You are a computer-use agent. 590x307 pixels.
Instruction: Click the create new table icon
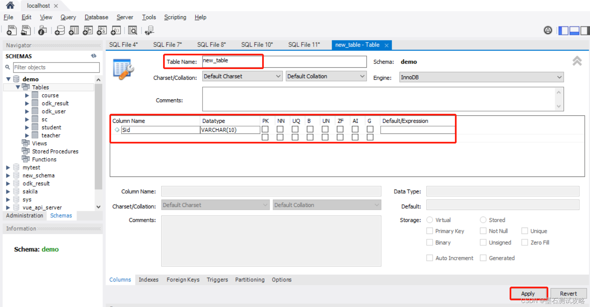74,30
